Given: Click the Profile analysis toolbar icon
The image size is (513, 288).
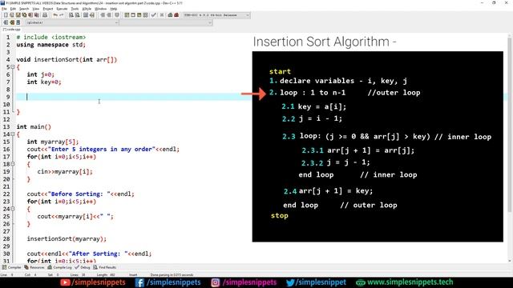Looking at the screenshot, I should coord(170,15).
